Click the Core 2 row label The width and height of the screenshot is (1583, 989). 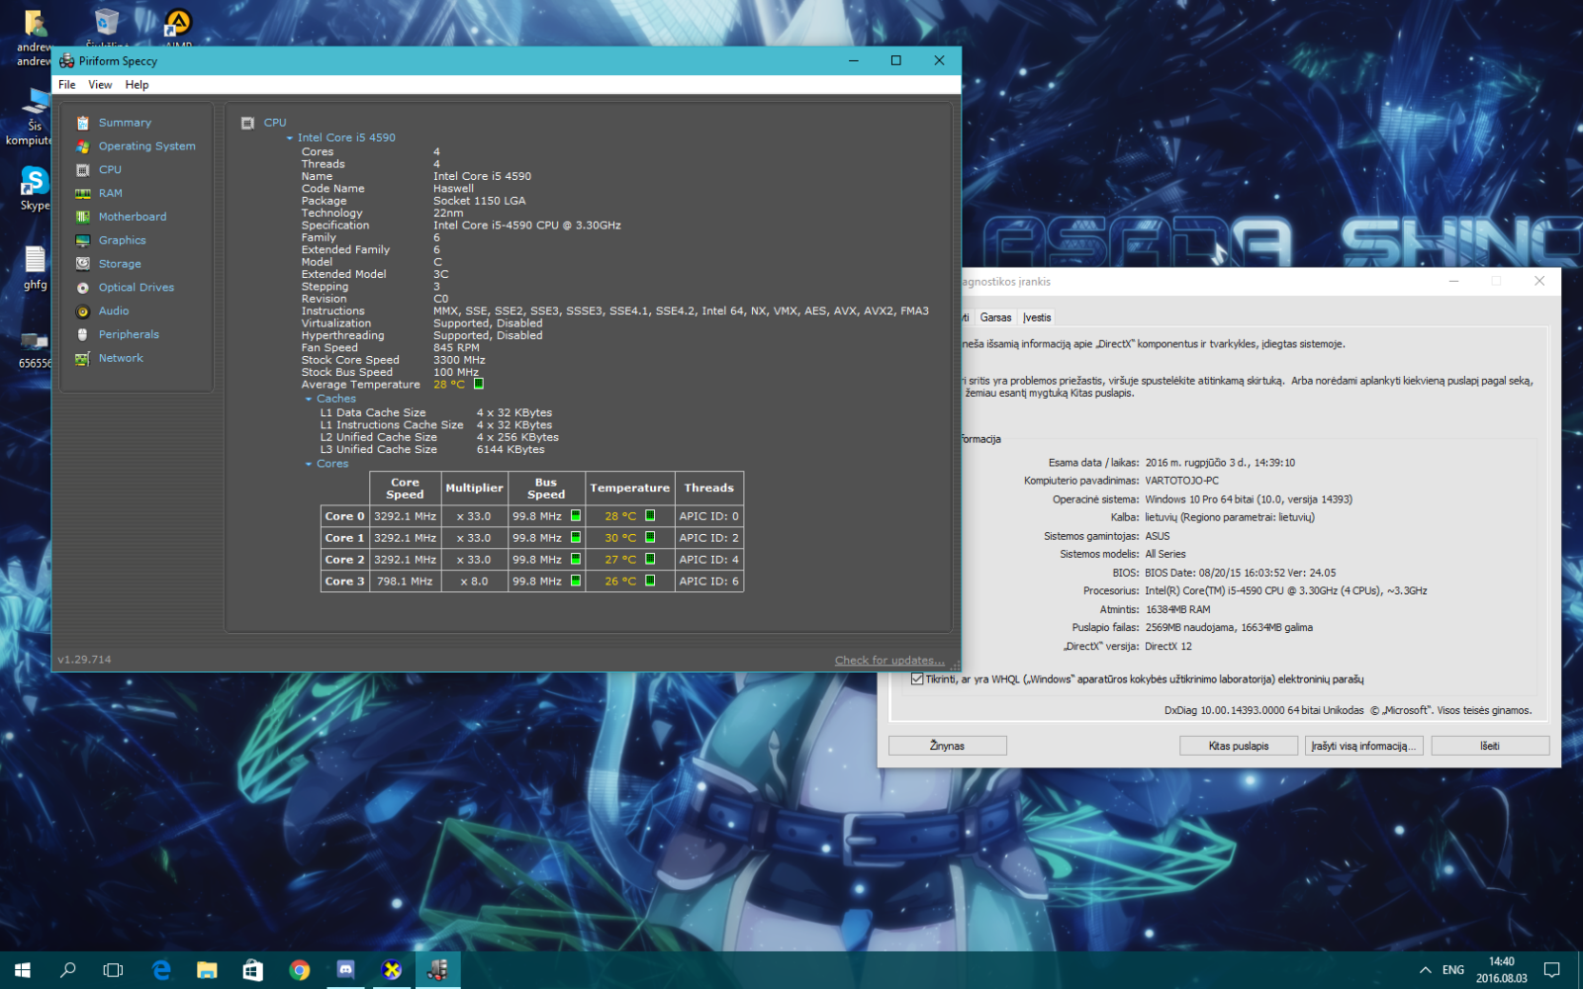pyautogui.click(x=344, y=560)
